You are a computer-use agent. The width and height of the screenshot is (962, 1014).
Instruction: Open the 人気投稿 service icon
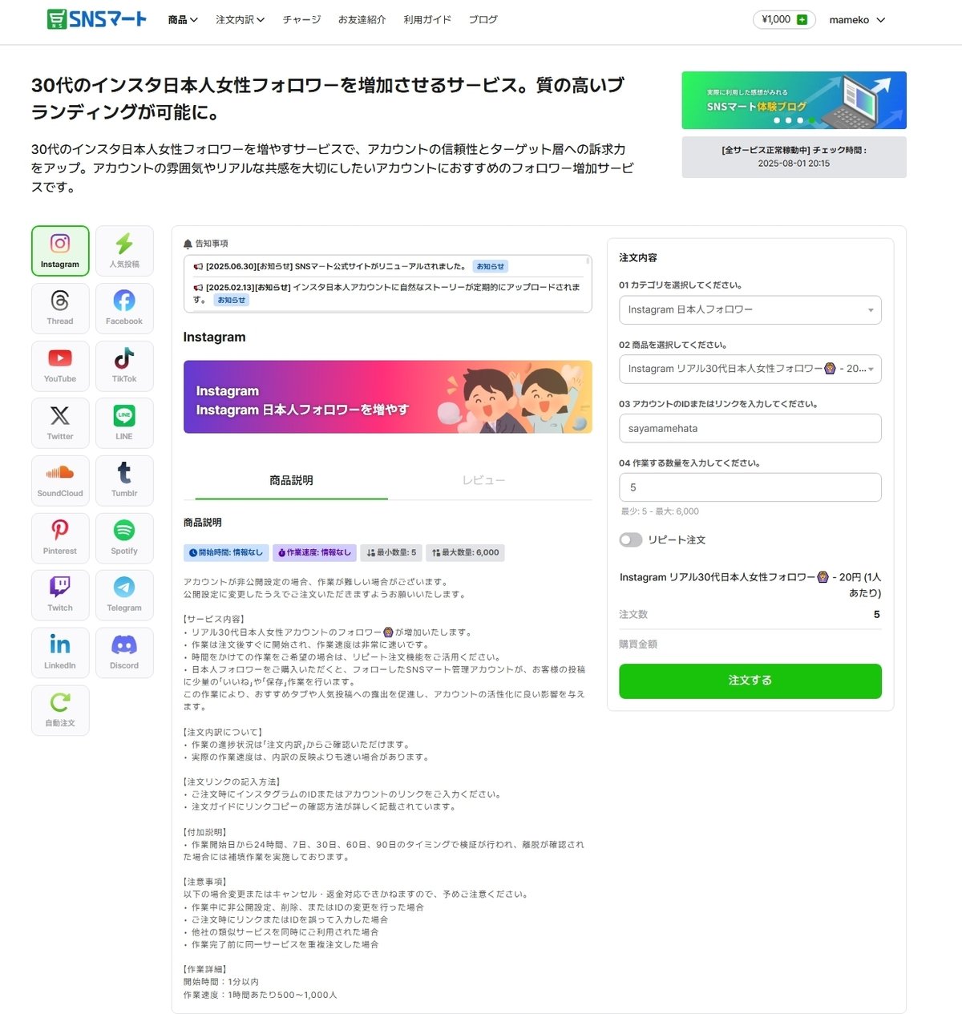[x=123, y=250]
